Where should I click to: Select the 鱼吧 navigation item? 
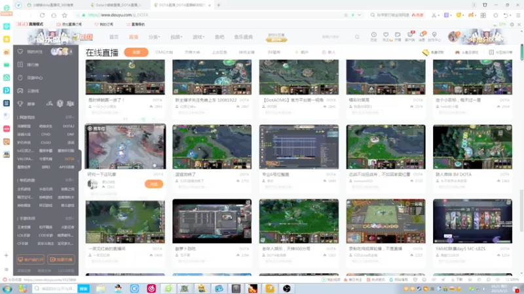(x=219, y=37)
